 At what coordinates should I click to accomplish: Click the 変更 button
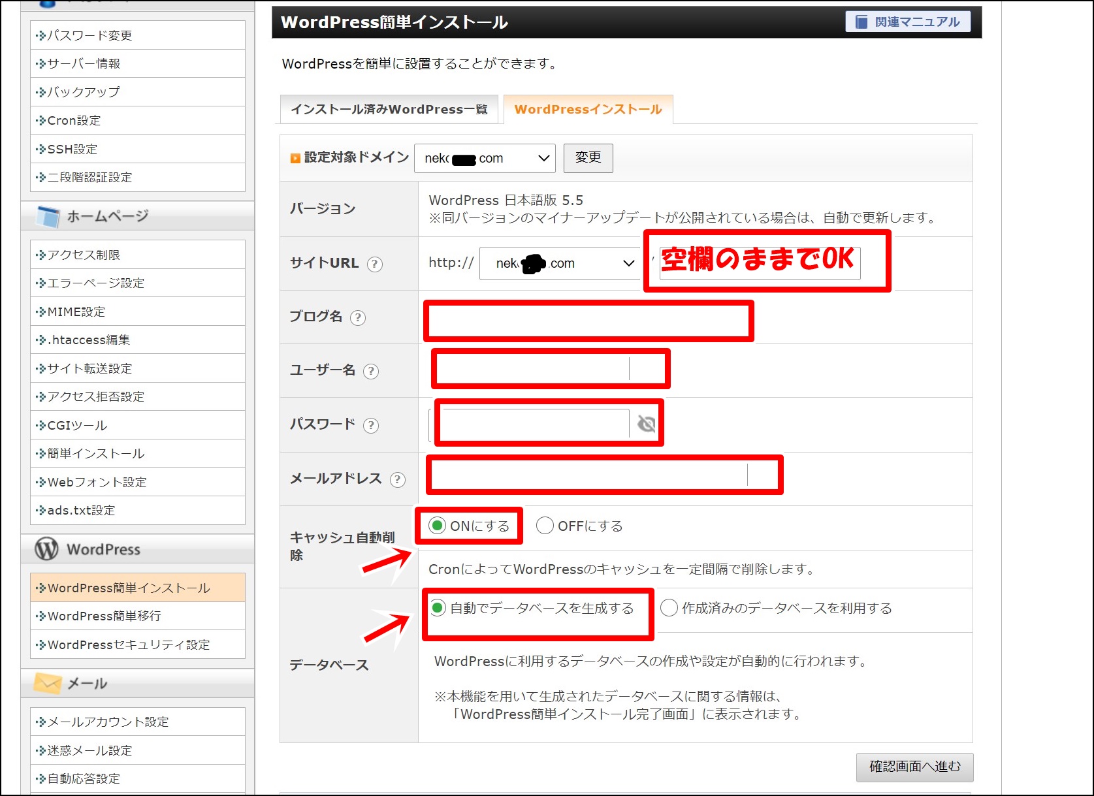(588, 157)
